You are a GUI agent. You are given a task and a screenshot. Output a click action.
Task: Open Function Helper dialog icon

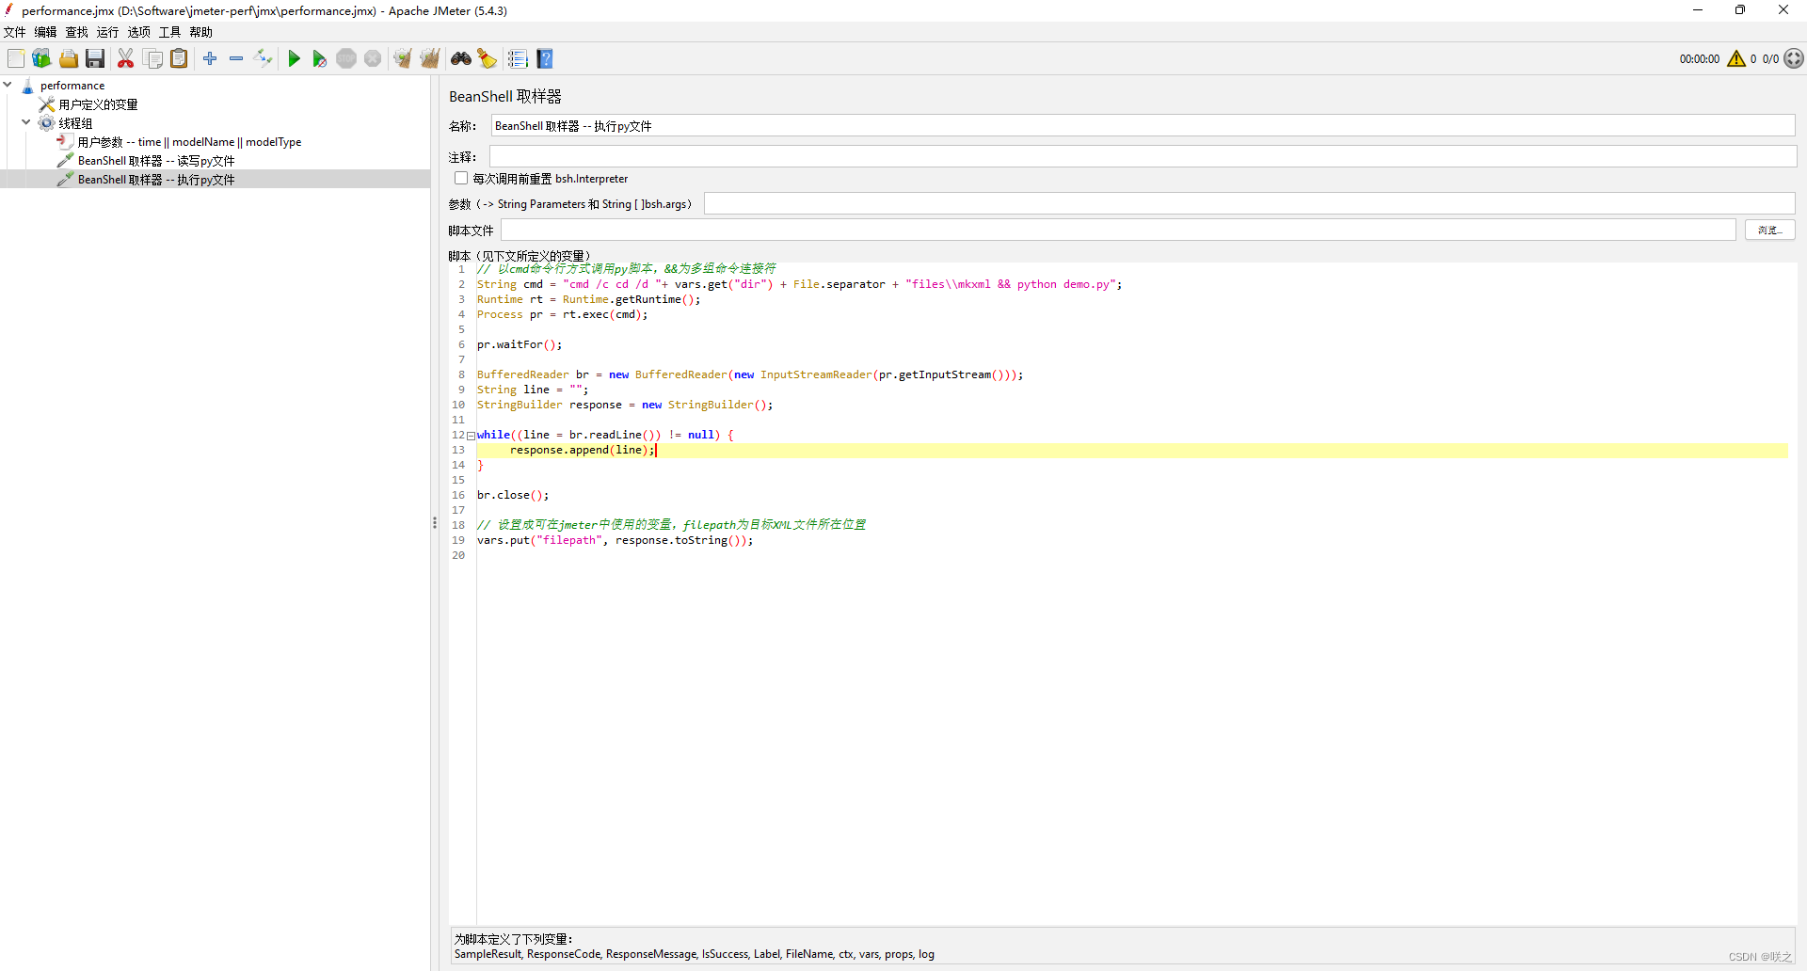tap(518, 58)
